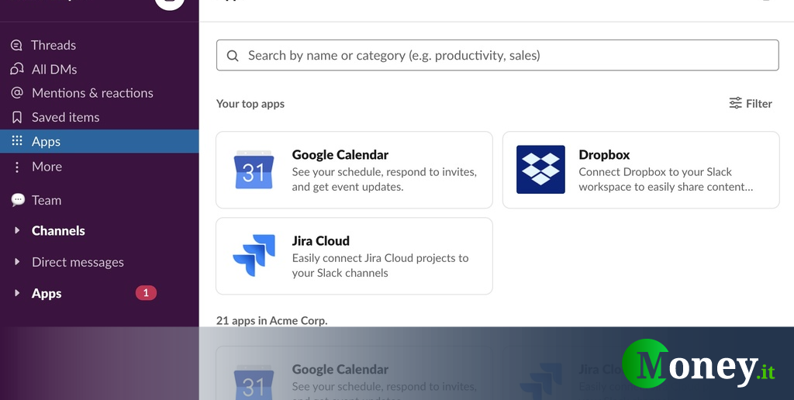The image size is (794, 400).
Task: Open the Filter options
Action: 751,103
